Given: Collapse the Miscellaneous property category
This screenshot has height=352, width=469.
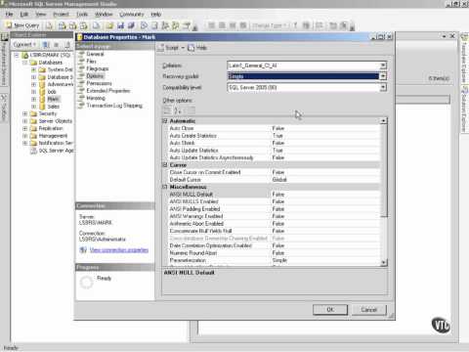Looking at the screenshot, I should [x=165, y=187].
